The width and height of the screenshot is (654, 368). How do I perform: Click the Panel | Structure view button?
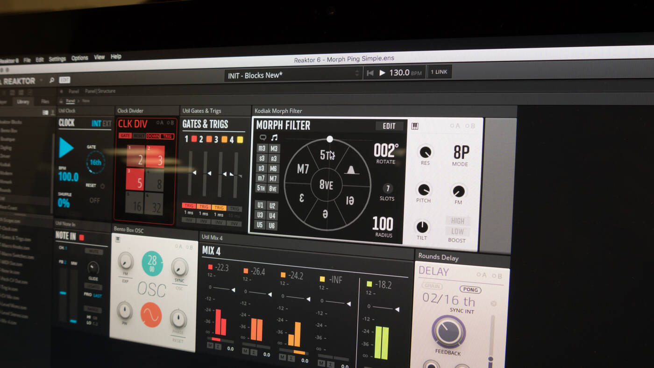(100, 91)
